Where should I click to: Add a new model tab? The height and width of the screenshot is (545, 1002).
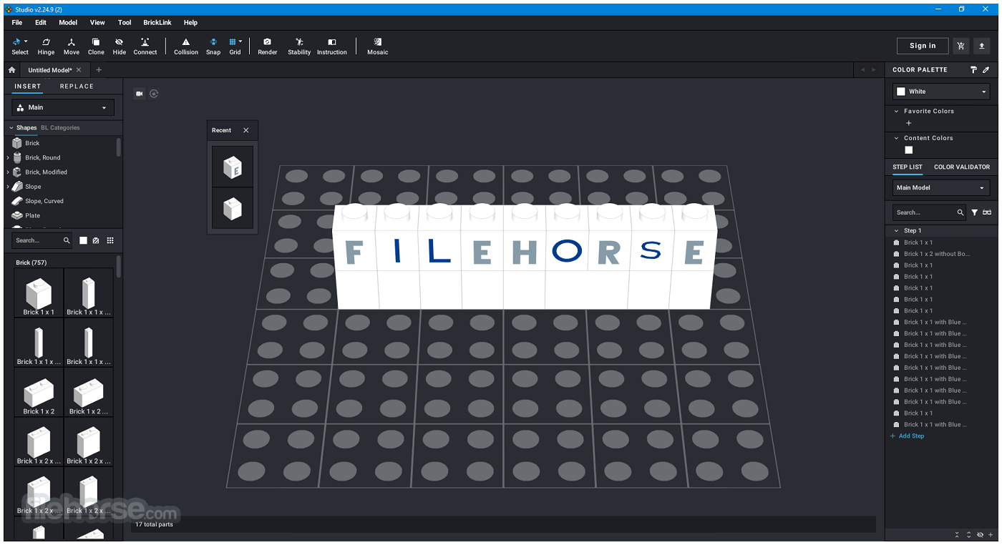coord(99,70)
